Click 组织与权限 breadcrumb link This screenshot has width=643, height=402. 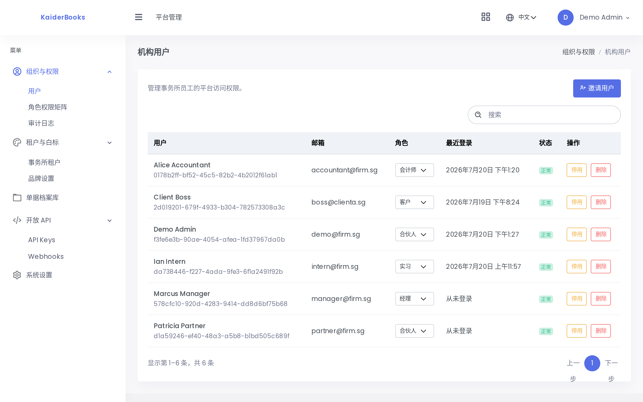(578, 52)
